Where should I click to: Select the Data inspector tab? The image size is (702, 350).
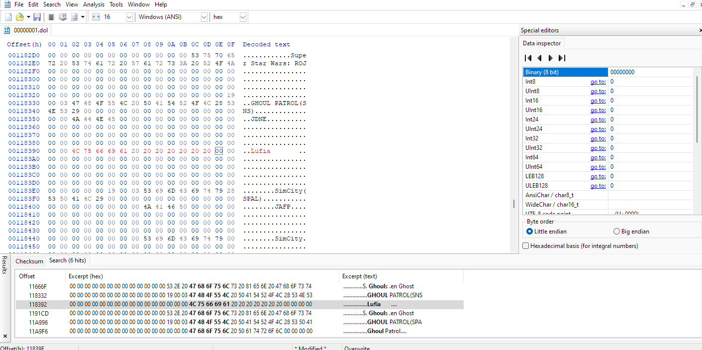(542, 43)
